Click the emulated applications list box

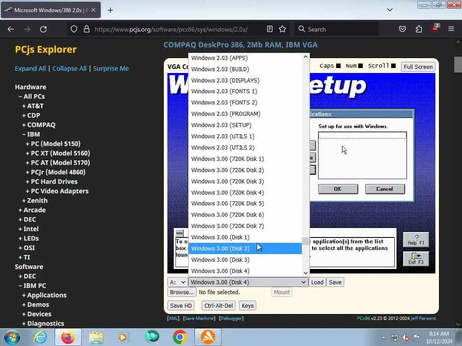click(x=362, y=155)
